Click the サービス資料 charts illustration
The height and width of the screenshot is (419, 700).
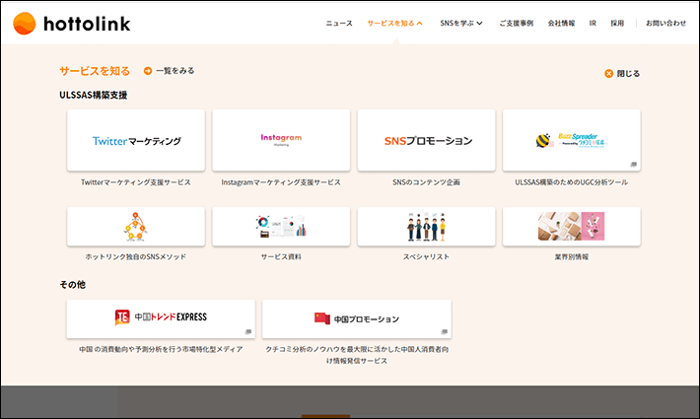[x=281, y=226]
